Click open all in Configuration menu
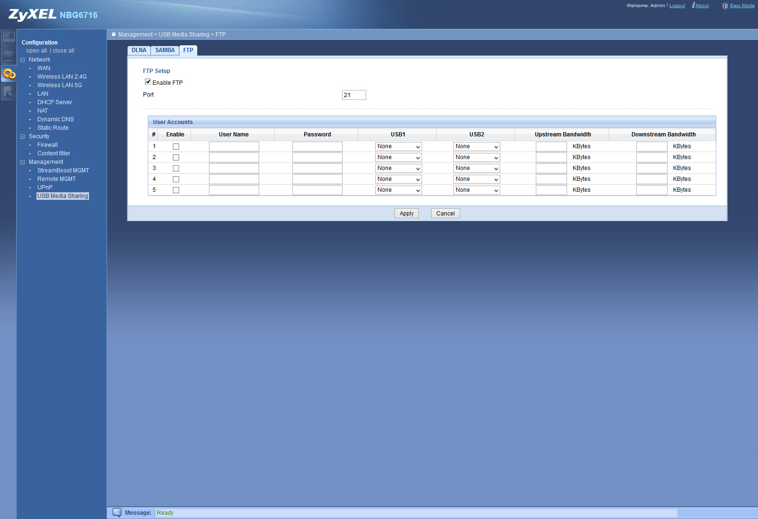The image size is (758, 519). click(36, 51)
